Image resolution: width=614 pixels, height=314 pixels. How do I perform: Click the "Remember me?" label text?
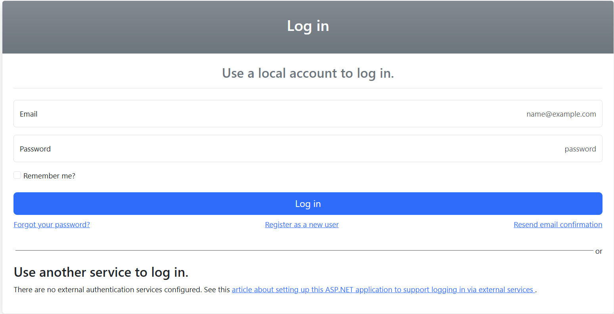49,176
